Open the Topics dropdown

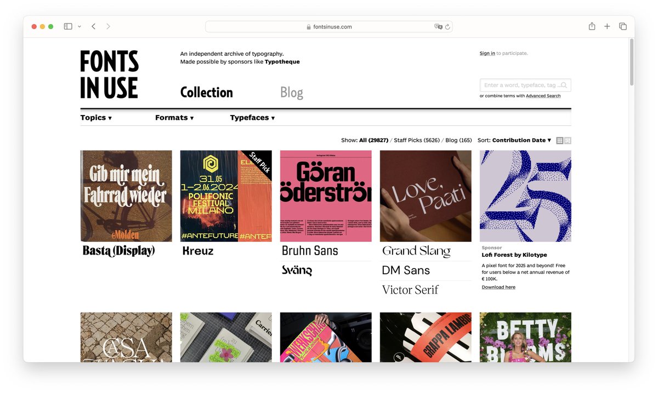95,117
